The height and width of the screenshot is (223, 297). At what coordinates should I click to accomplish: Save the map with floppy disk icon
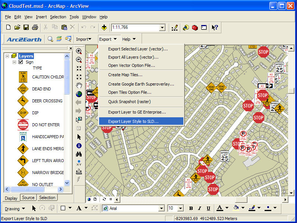coord(26,28)
